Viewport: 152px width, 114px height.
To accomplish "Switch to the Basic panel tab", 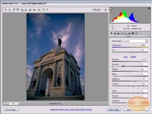I will [111, 33].
